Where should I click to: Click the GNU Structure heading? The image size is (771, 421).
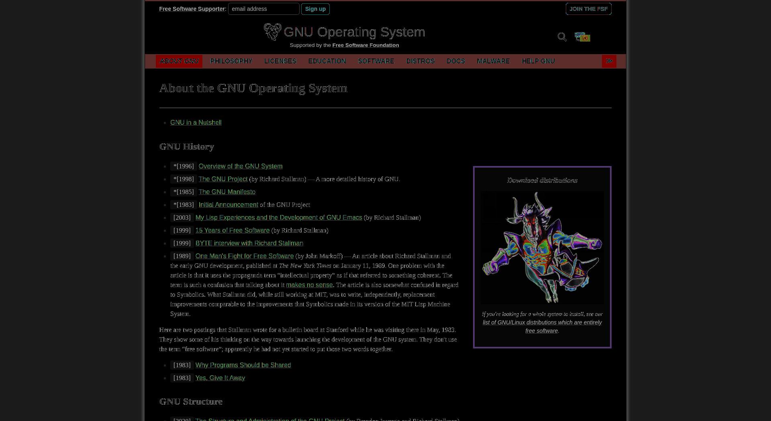(191, 402)
